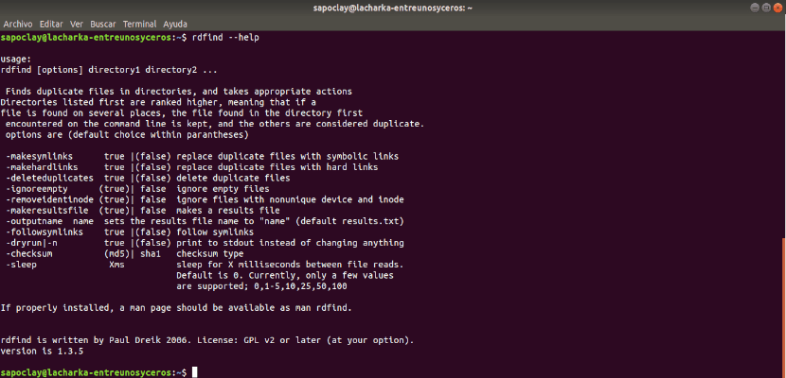The height and width of the screenshot is (378, 786).
Task: Click the typed command 'rdfind --help'
Action: click(x=225, y=38)
